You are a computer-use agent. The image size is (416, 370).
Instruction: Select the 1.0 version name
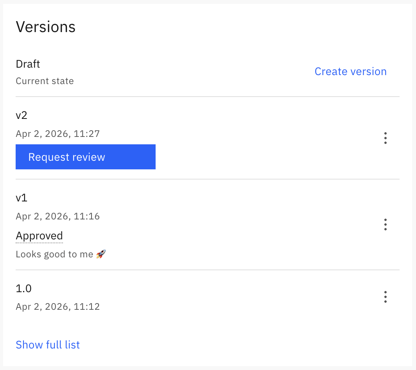[23, 289]
